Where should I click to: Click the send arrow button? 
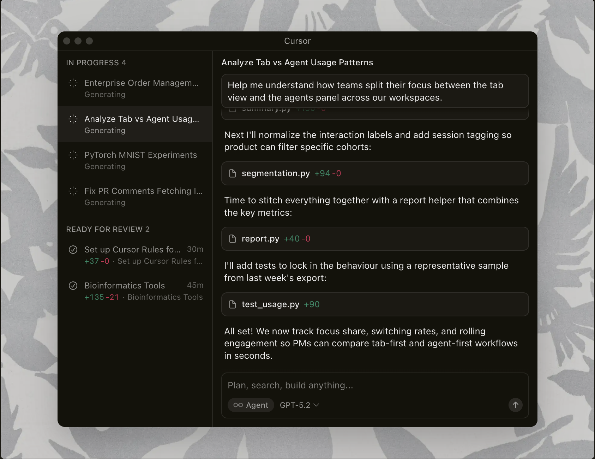tap(515, 405)
